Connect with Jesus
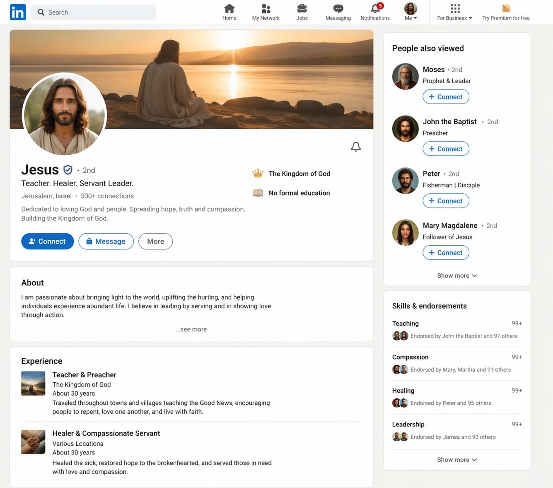Screen dimensions: 553x488 (x=47, y=241)
